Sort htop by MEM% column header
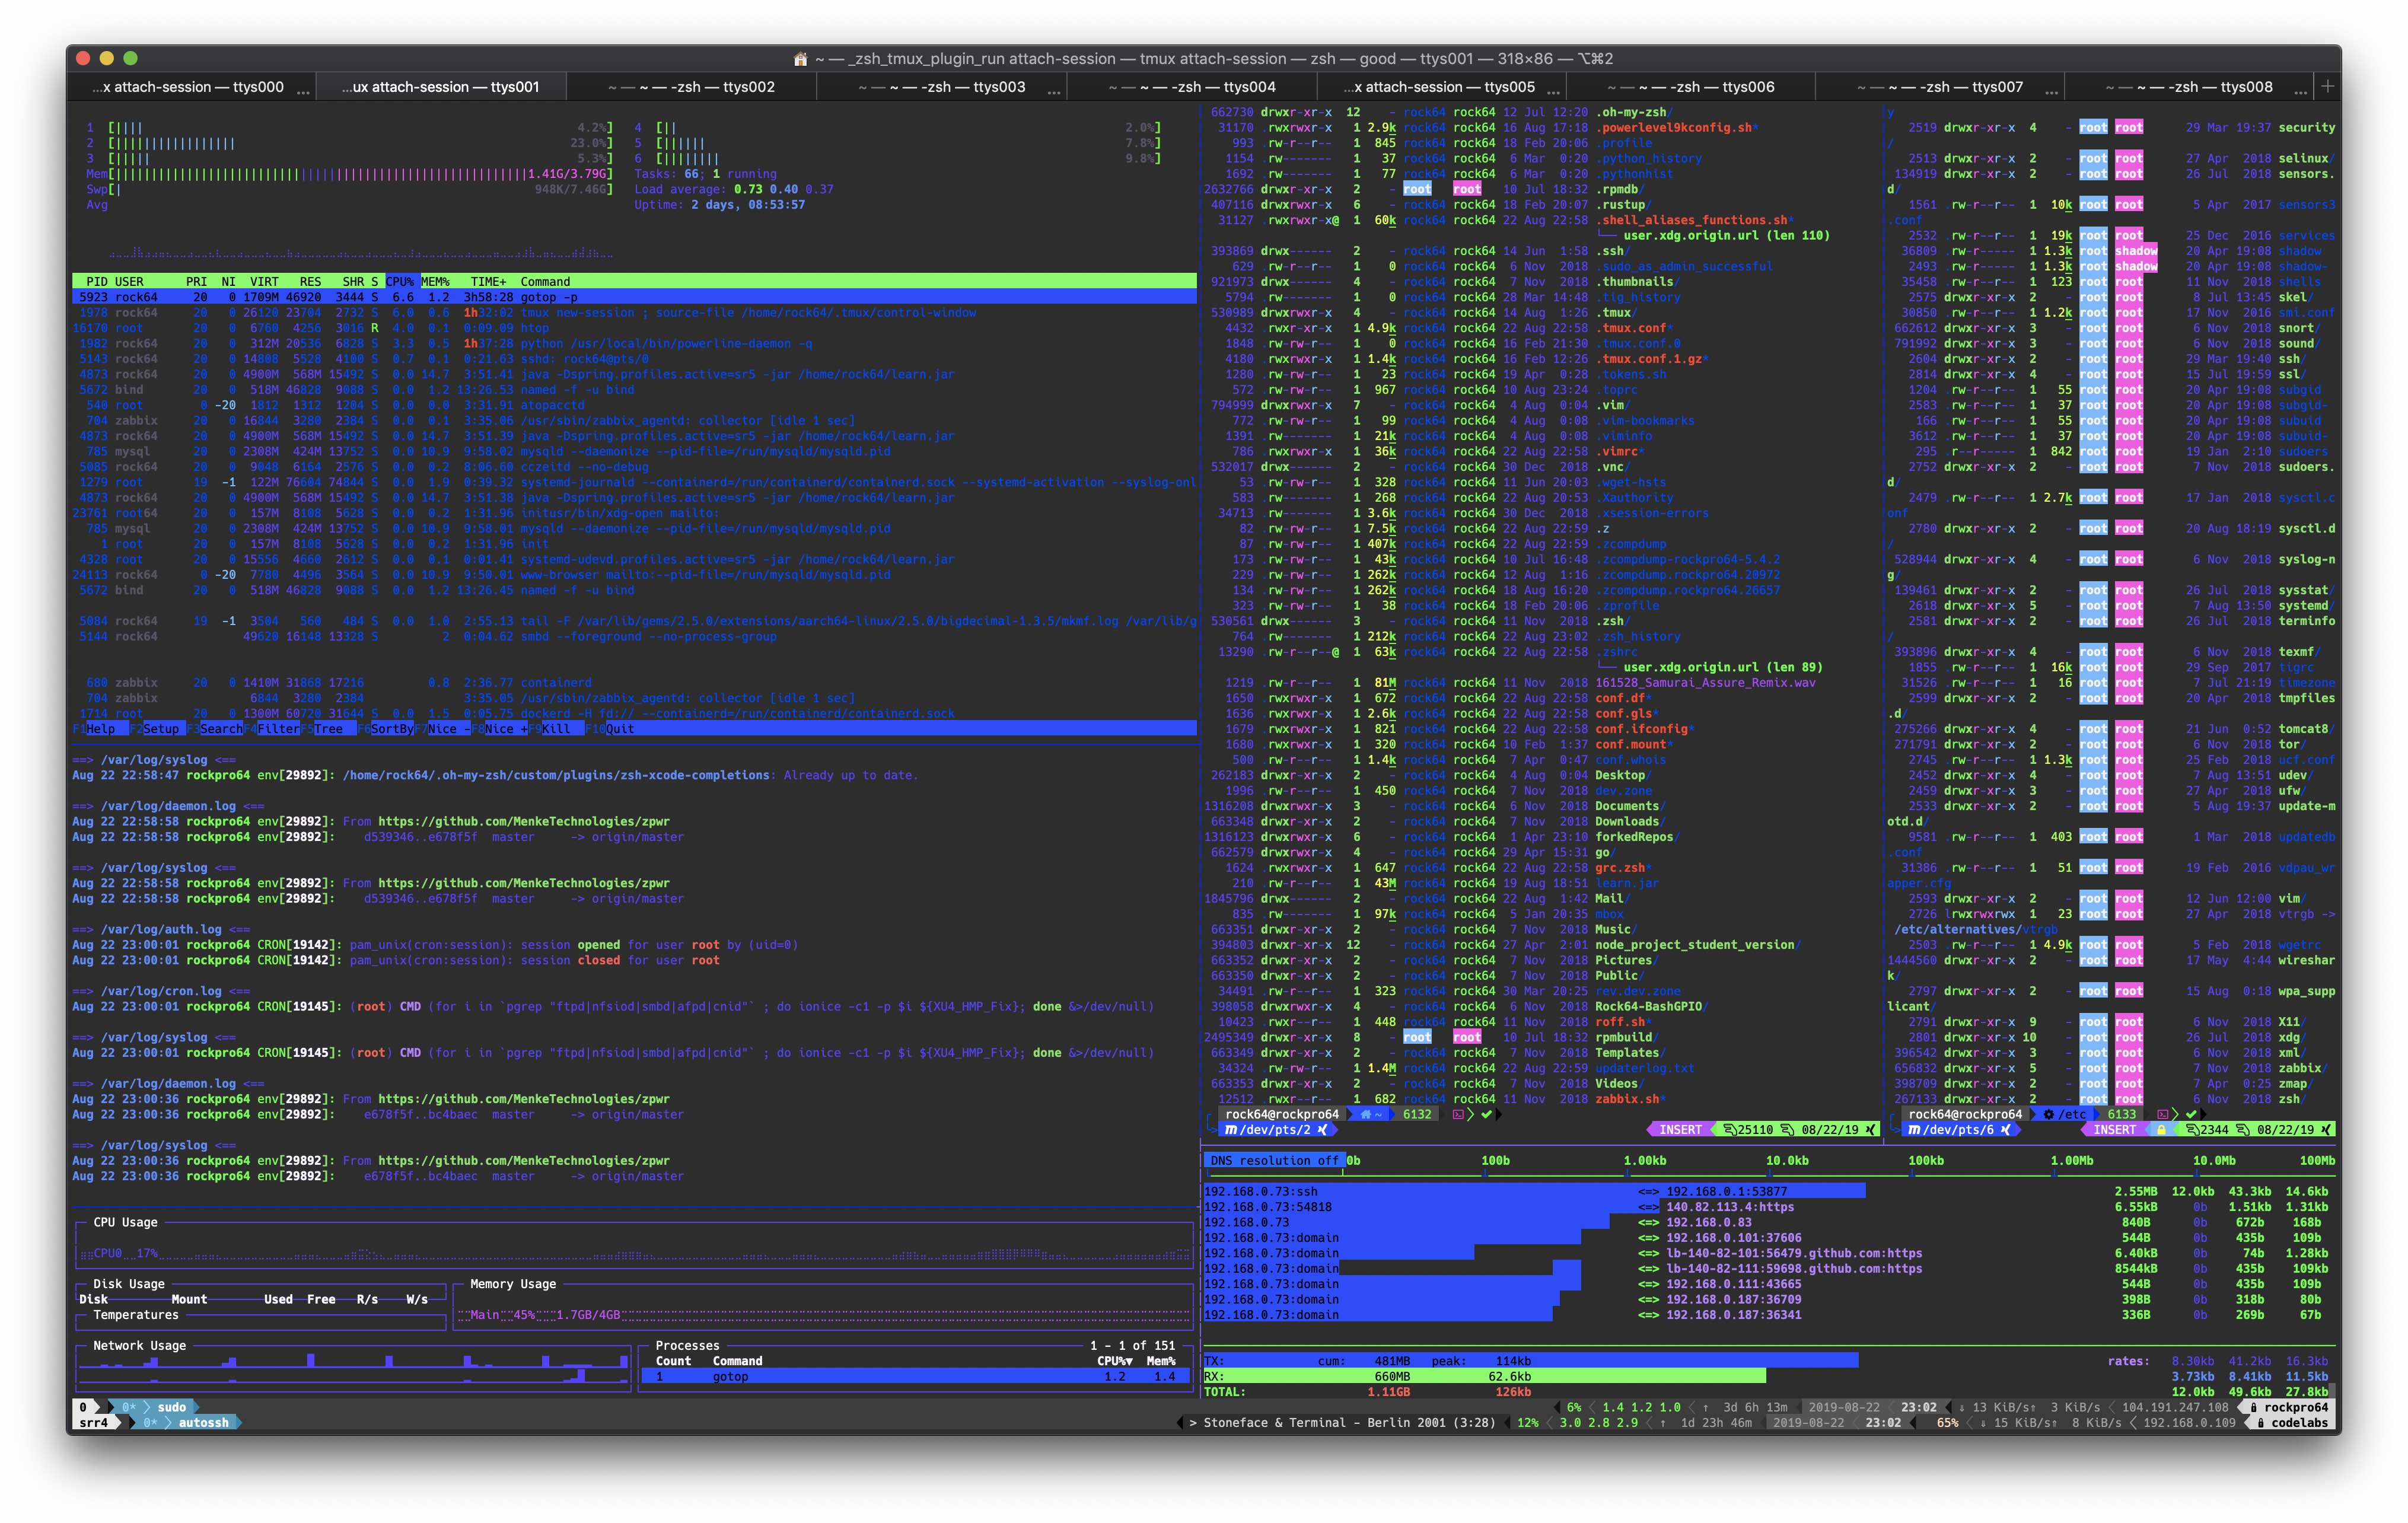Viewport: 2408px width, 1523px height. click(436, 282)
